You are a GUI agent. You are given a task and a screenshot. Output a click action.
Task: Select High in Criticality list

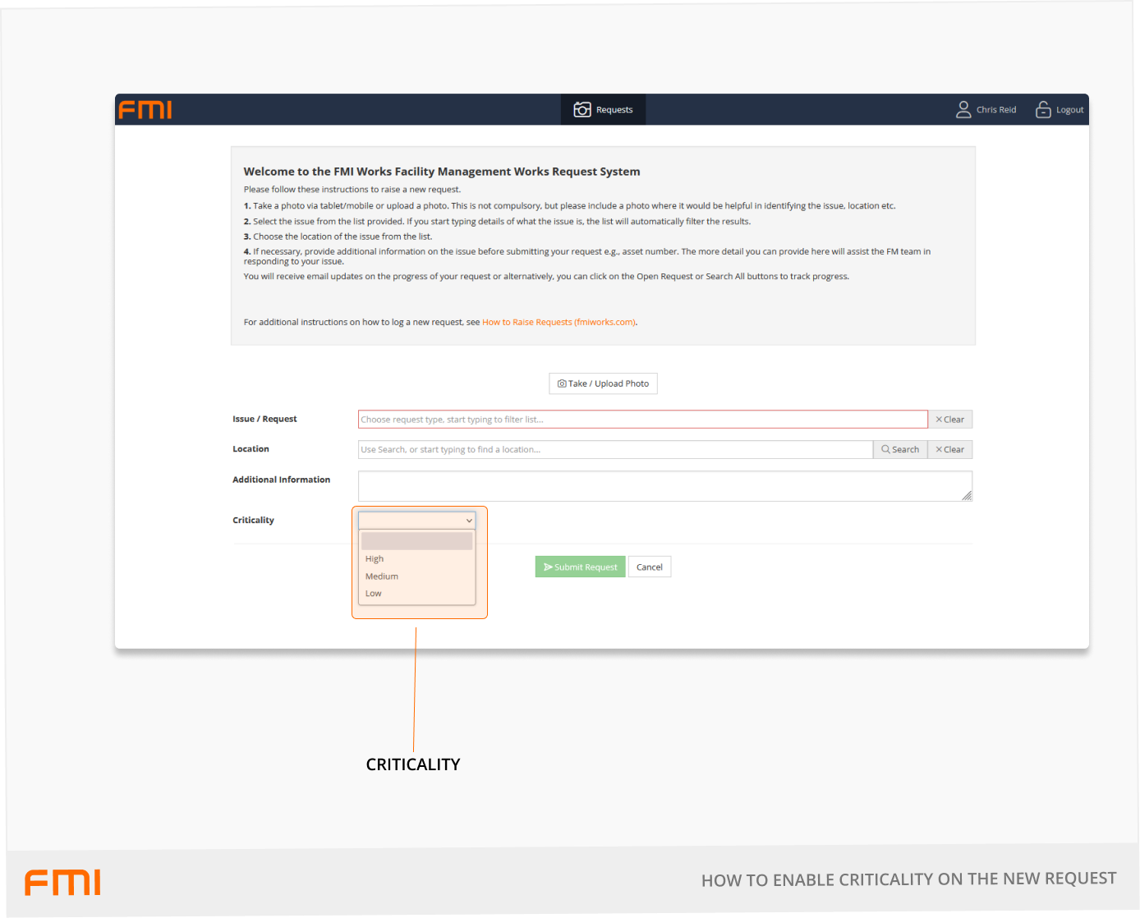(375, 559)
